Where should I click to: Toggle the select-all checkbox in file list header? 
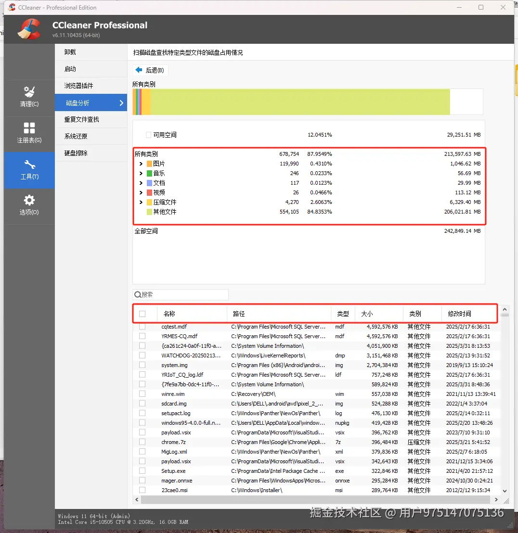coord(142,314)
